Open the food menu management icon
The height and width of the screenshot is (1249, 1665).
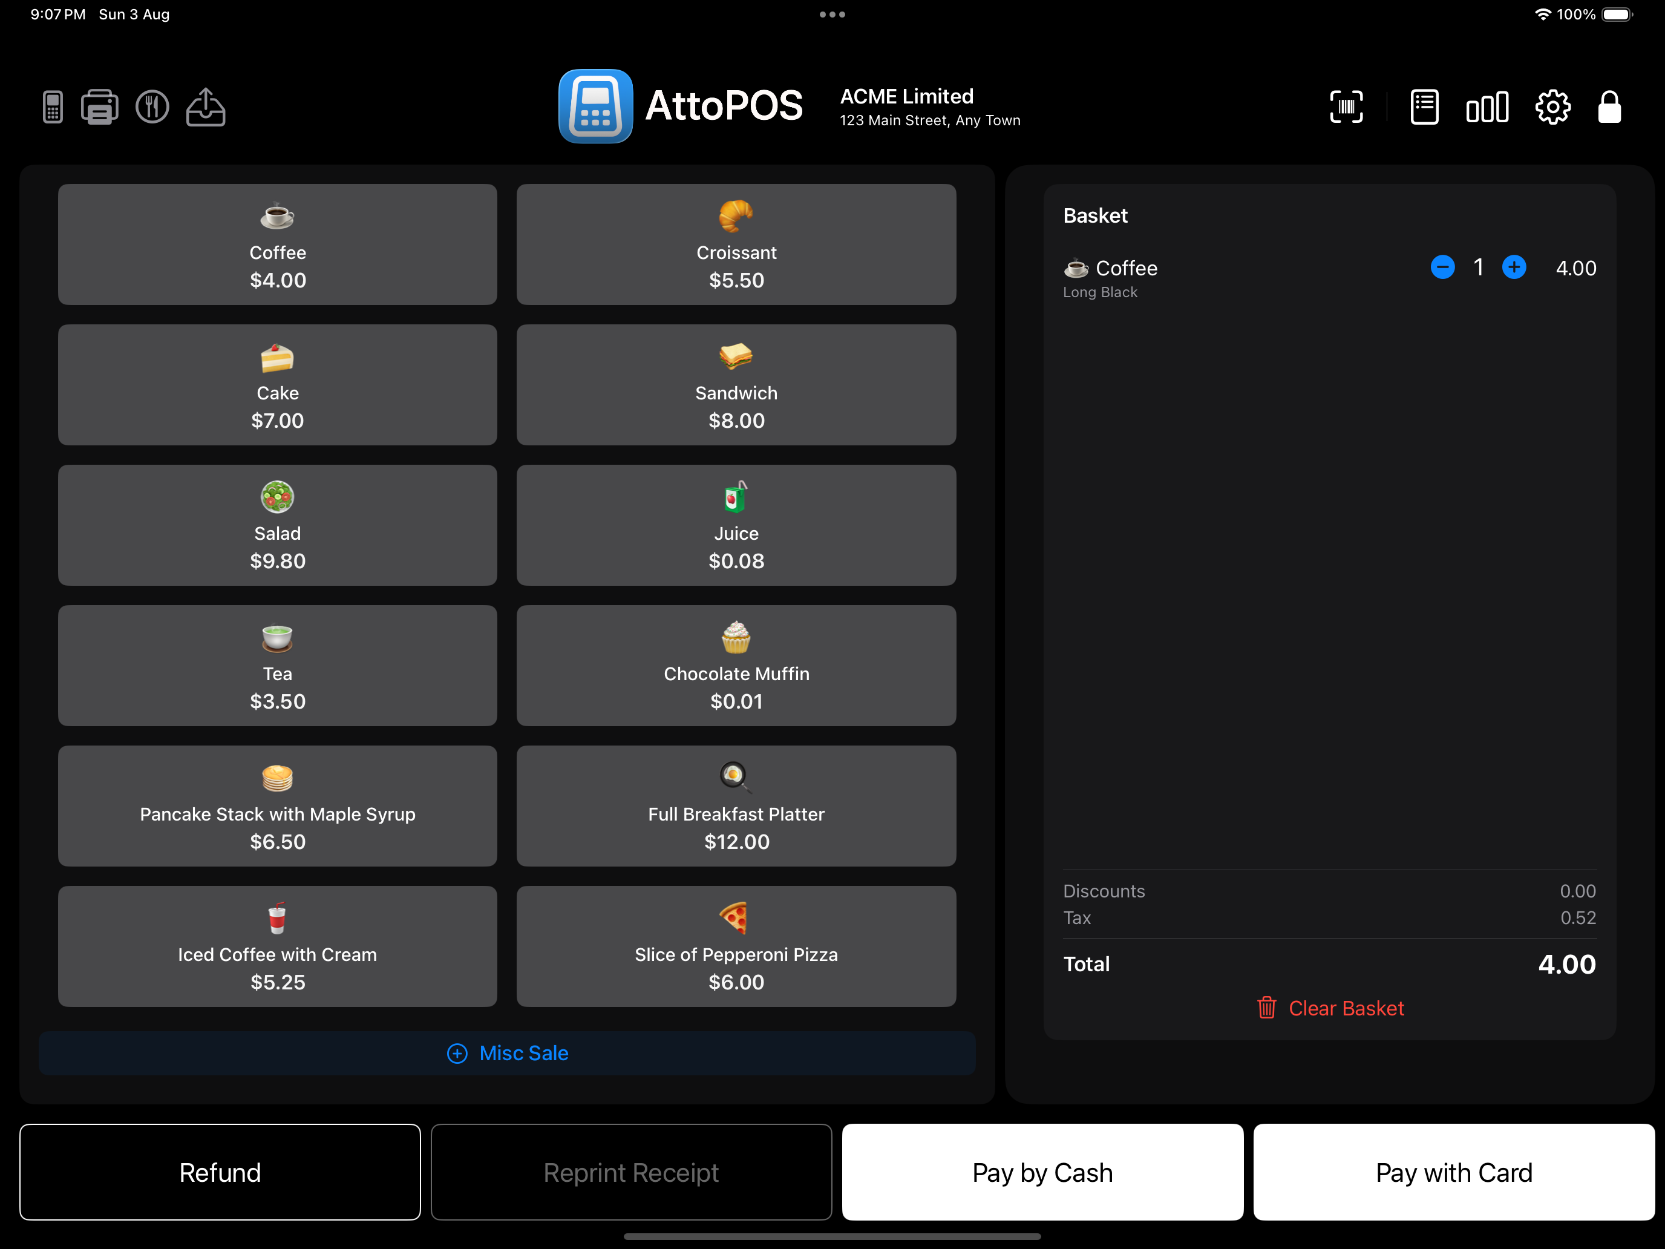(x=152, y=107)
